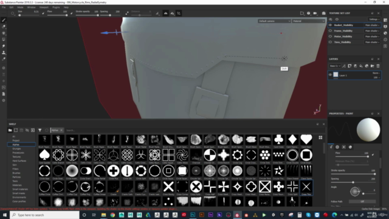Toggle the symmetry icon in top toolbar

[x=166, y=13]
